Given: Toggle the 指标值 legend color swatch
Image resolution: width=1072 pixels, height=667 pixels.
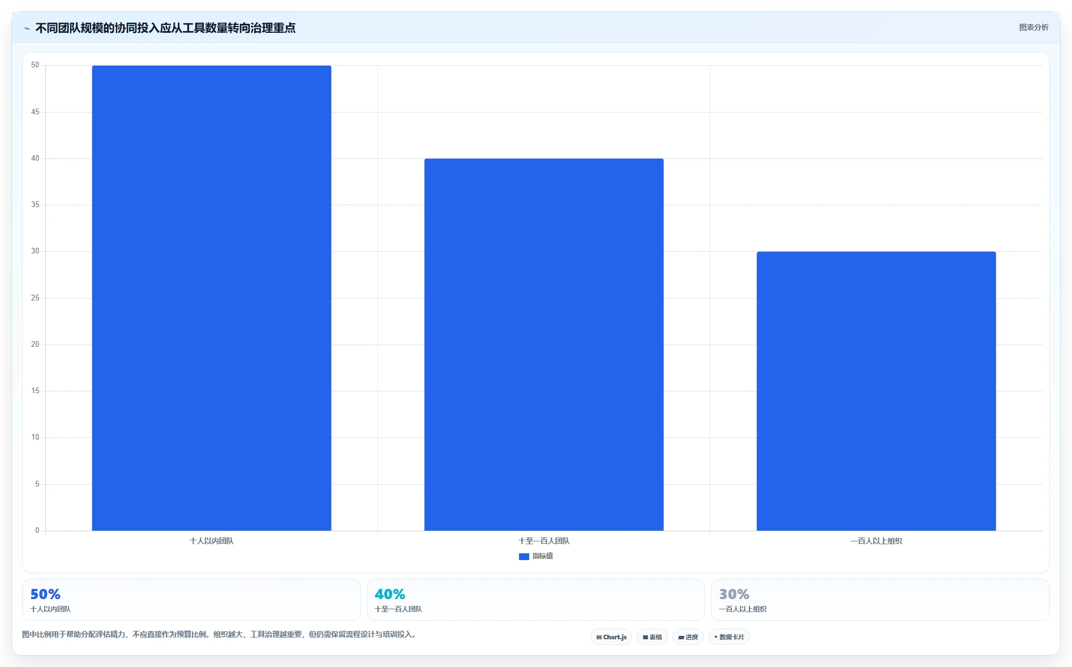Looking at the screenshot, I should [x=524, y=557].
